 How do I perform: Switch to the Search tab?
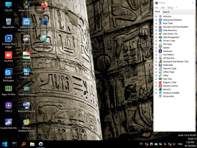pos(166,12)
